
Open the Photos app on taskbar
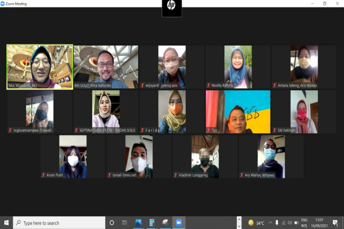click(139, 223)
